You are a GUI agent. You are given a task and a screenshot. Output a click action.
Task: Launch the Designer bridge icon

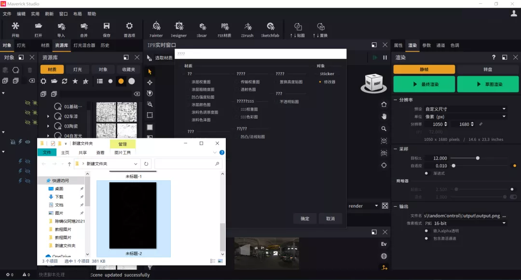pyautogui.click(x=179, y=26)
